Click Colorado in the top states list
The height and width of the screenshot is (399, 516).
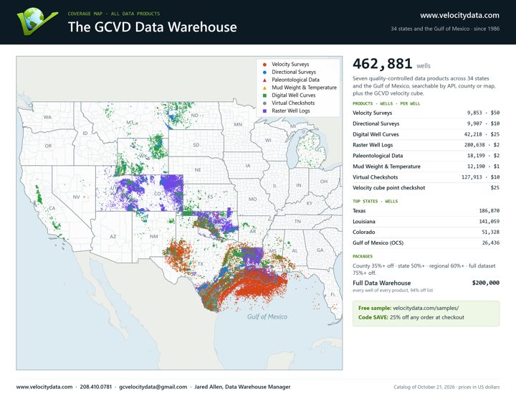426,233
